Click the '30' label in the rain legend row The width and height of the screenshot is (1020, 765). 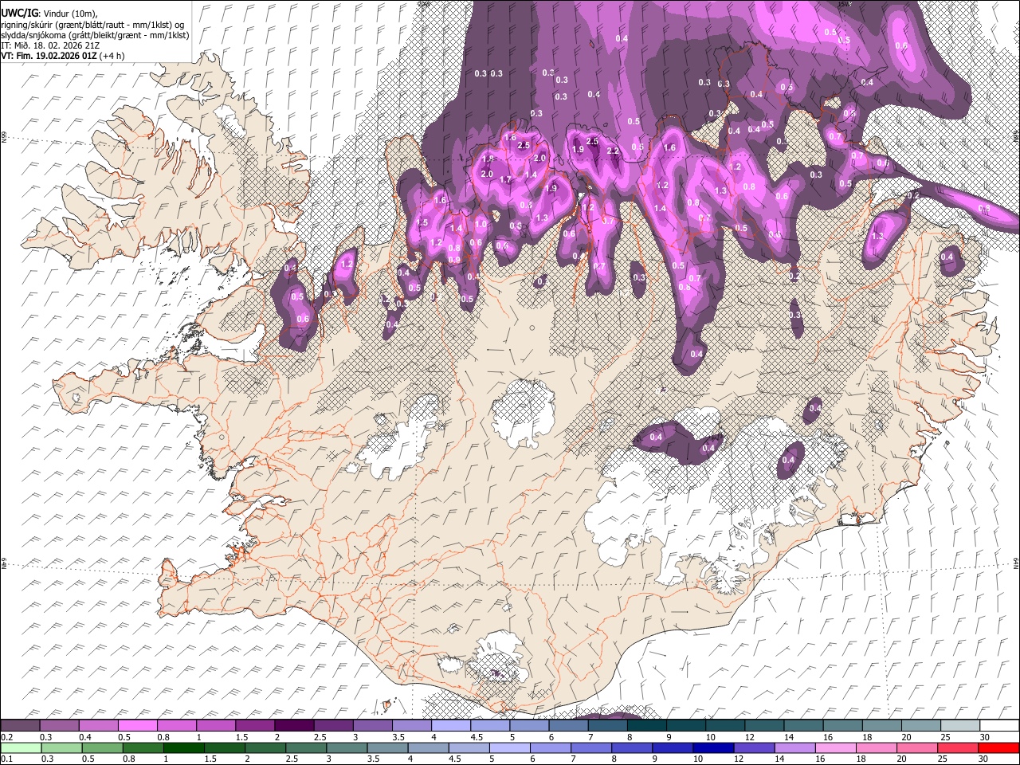coord(984,759)
